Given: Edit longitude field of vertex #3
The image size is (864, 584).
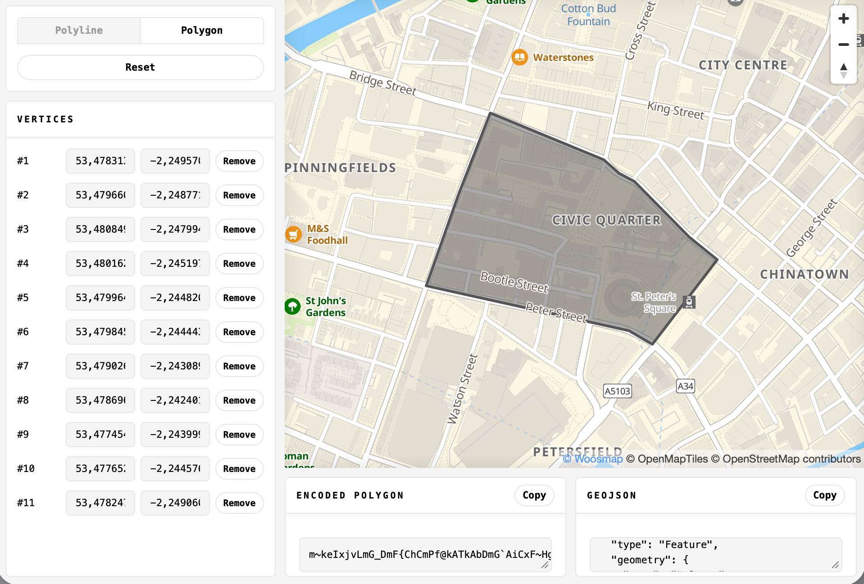Looking at the screenshot, I should tap(175, 229).
